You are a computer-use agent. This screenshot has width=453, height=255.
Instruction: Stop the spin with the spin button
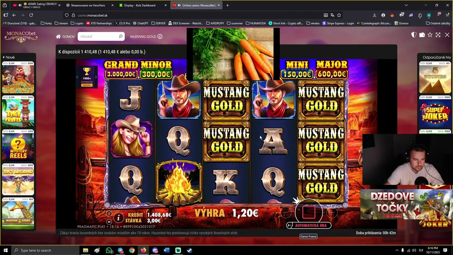[x=309, y=212]
